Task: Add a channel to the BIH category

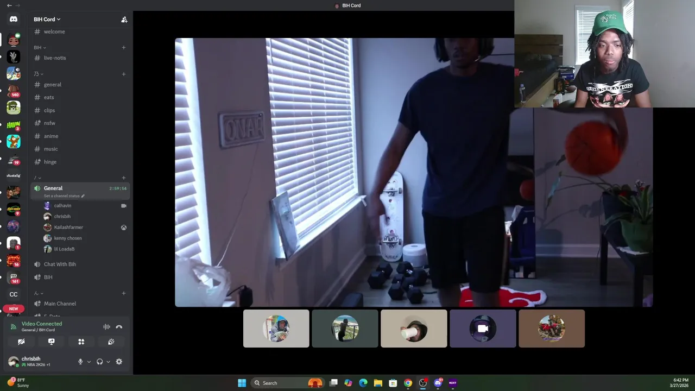Action: click(x=124, y=47)
